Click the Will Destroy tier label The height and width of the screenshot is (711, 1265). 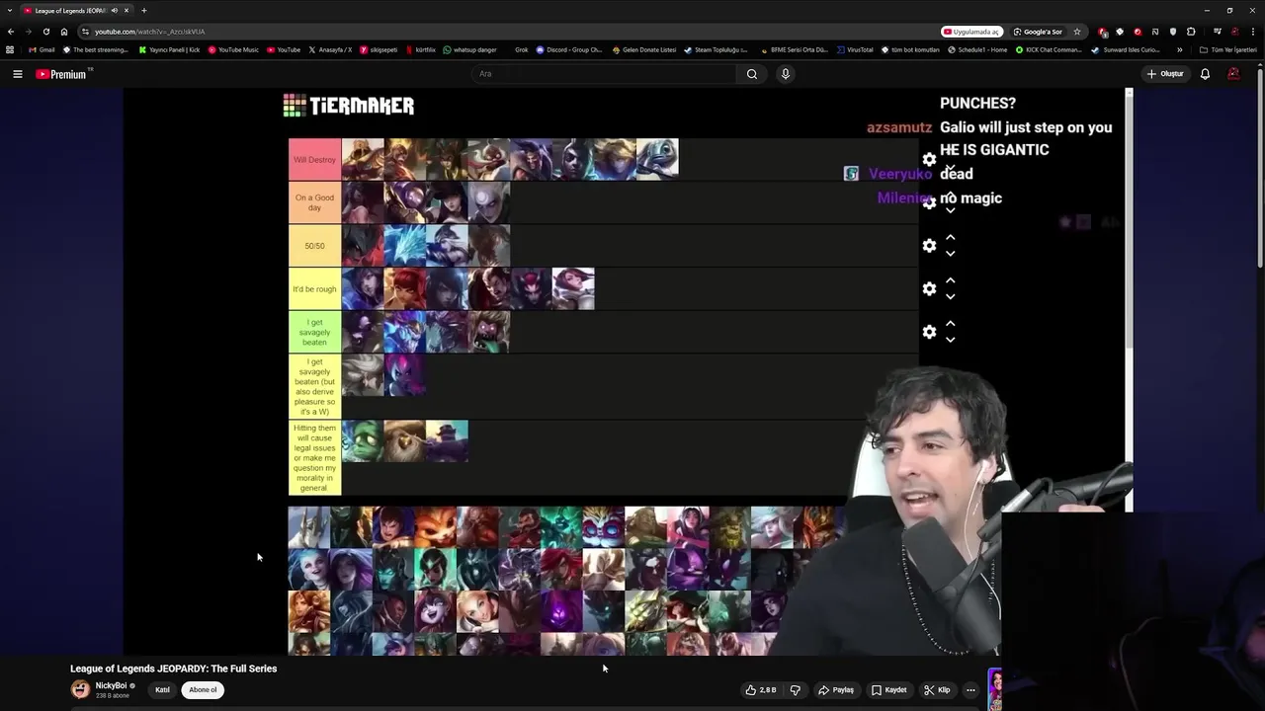coord(314,160)
